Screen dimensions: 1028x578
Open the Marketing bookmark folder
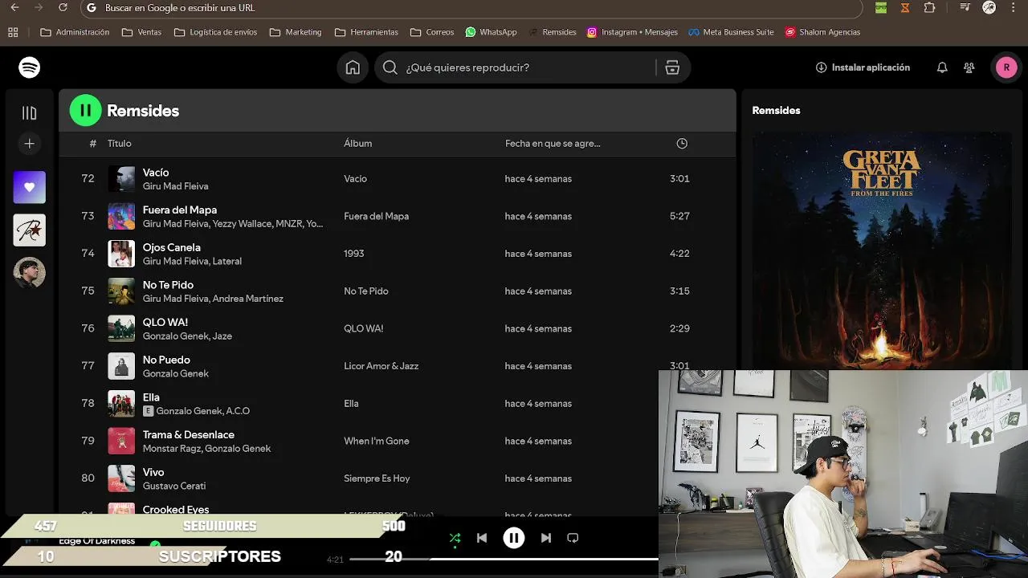296,32
